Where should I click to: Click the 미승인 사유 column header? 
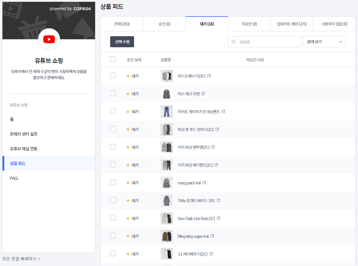click(255, 60)
